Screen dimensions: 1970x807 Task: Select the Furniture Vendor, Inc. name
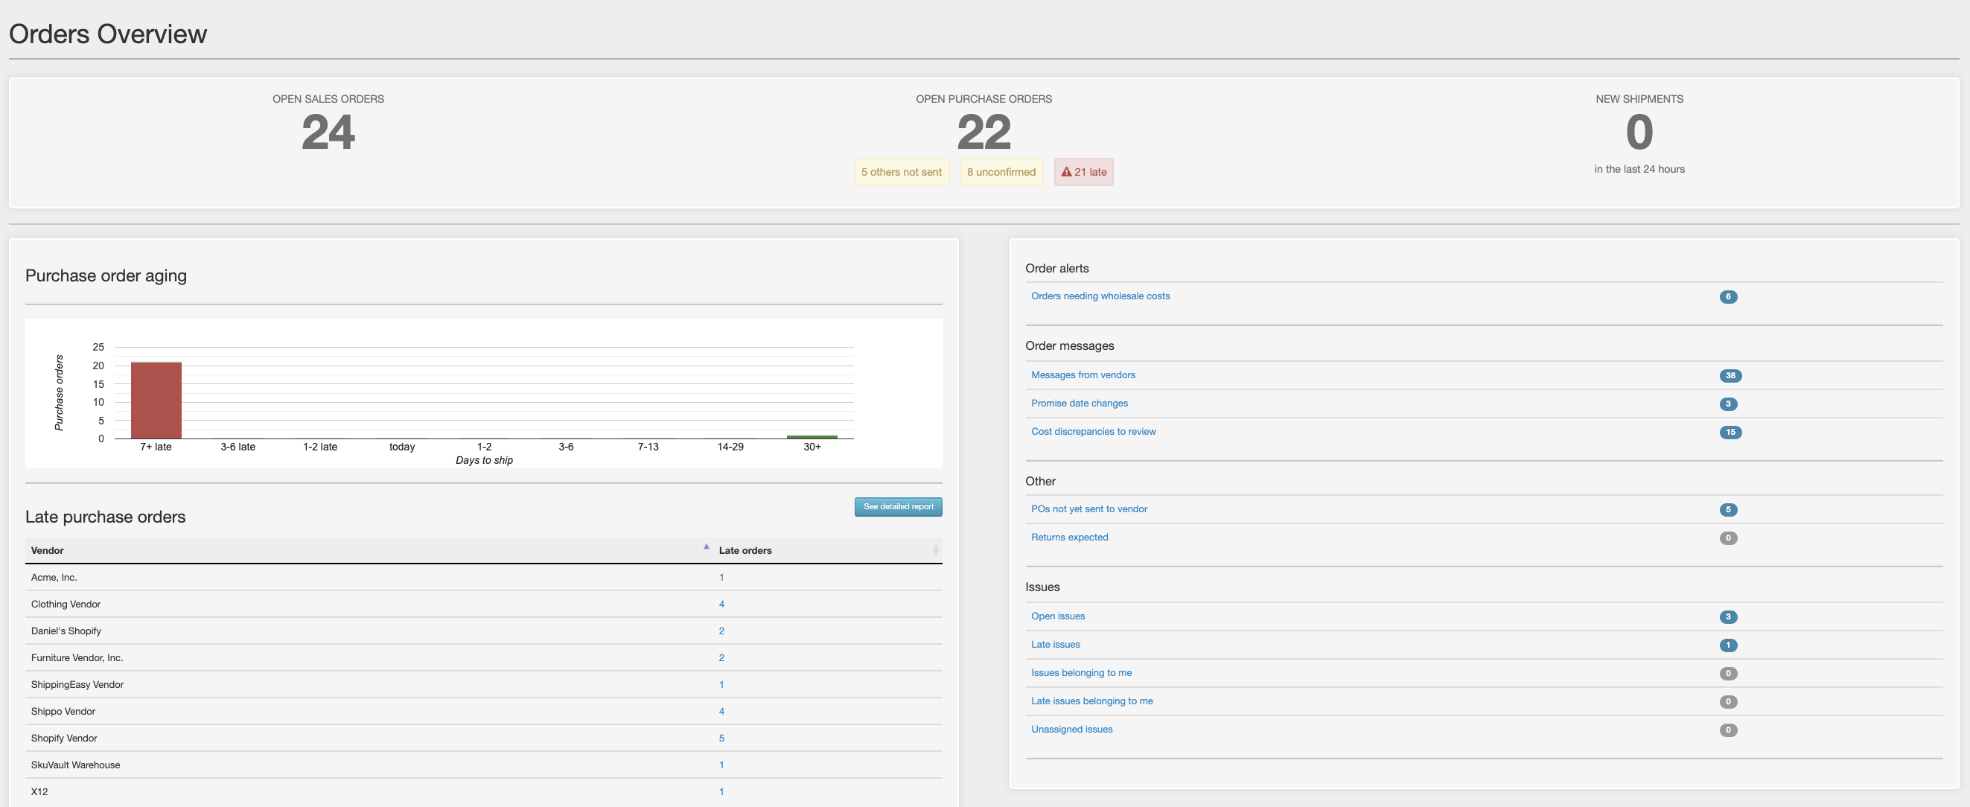click(77, 658)
